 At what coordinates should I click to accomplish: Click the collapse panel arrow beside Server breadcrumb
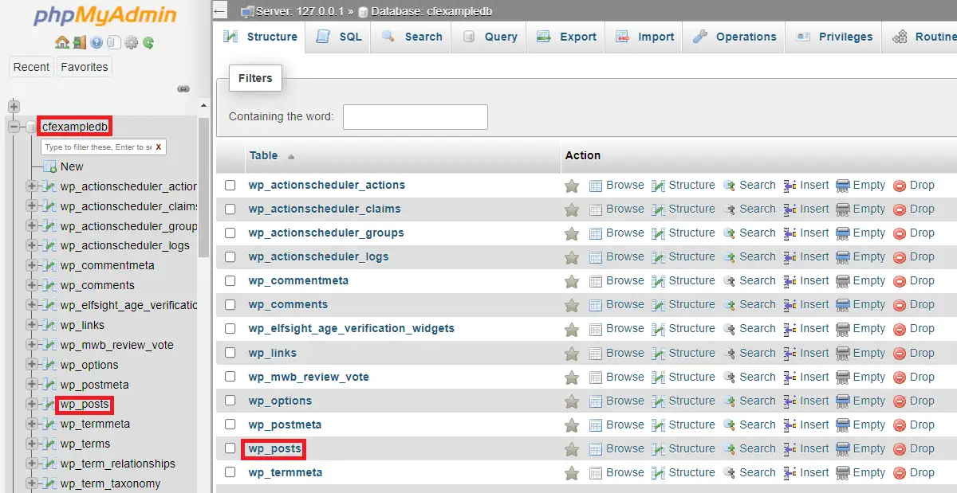pyautogui.click(x=221, y=11)
